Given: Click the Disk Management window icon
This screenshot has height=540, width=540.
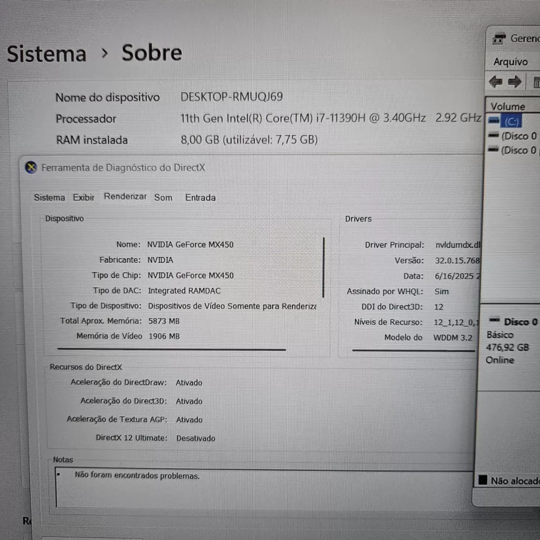Looking at the screenshot, I should 499,39.
